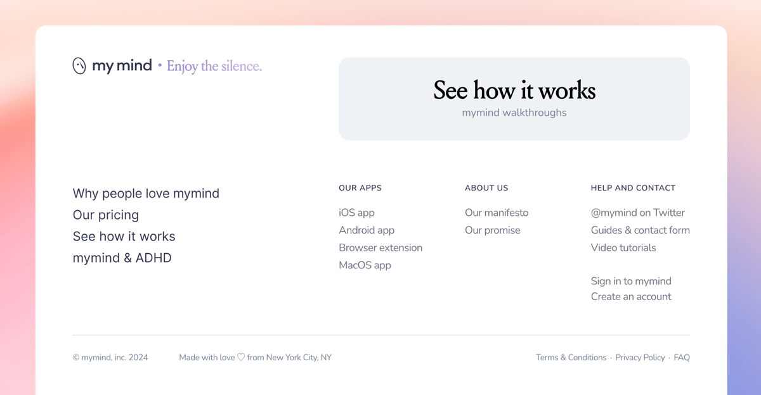Open the Privacy Policy
The image size is (761, 395).
click(640, 357)
